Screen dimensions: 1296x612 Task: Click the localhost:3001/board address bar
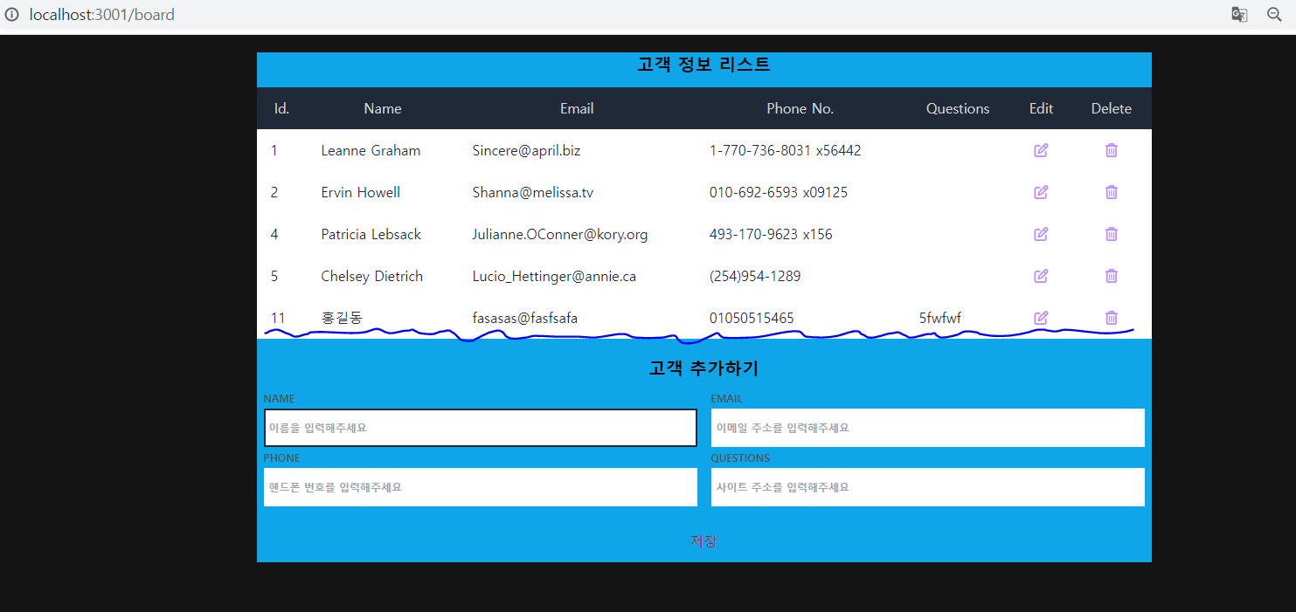[101, 15]
